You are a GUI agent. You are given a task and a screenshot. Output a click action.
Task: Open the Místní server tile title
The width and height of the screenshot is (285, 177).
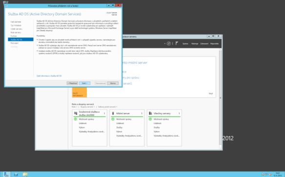pyautogui.click(x=123, y=113)
